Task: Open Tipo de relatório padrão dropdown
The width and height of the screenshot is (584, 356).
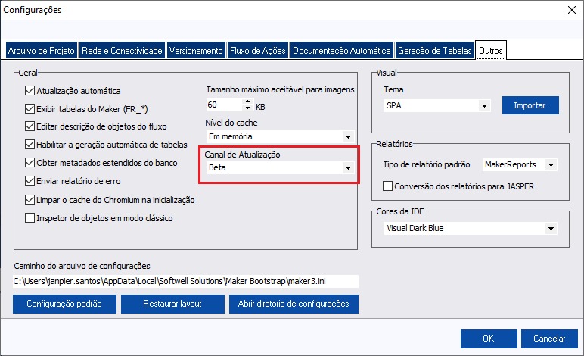Action: [551, 164]
